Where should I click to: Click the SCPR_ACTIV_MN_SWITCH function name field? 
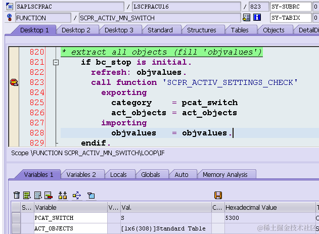(x=160, y=18)
